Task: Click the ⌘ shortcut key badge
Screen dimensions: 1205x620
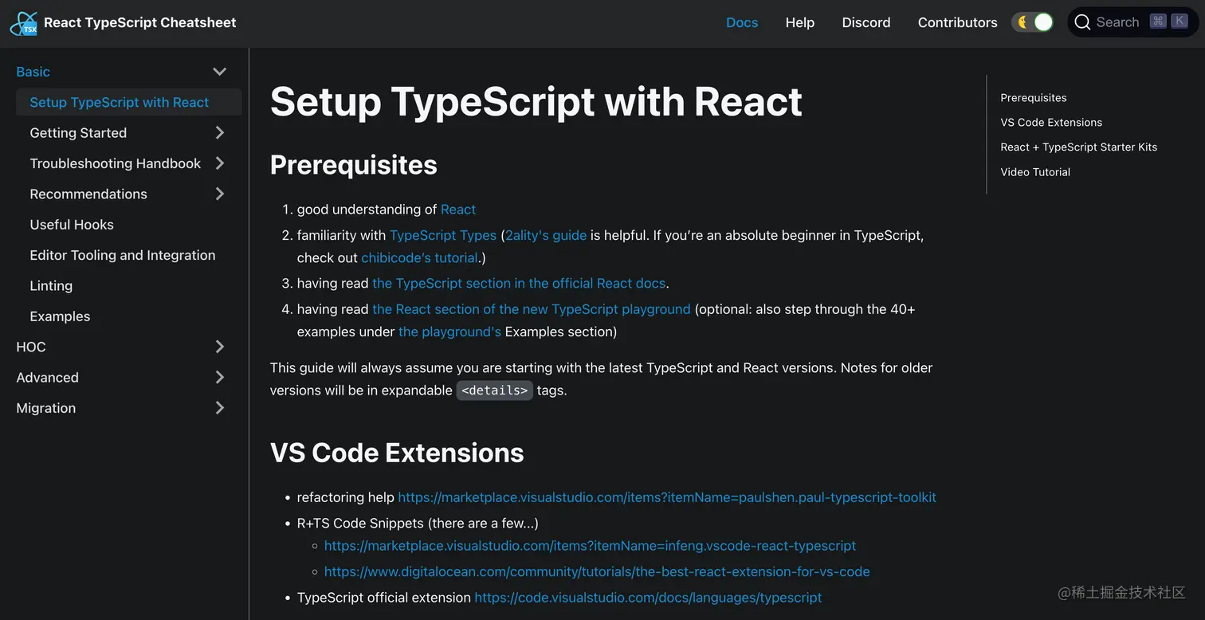Action: [1158, 22]
